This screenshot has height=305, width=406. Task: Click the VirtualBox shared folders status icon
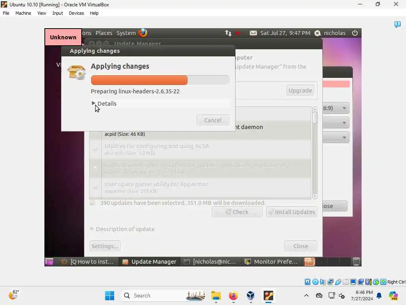345,282
